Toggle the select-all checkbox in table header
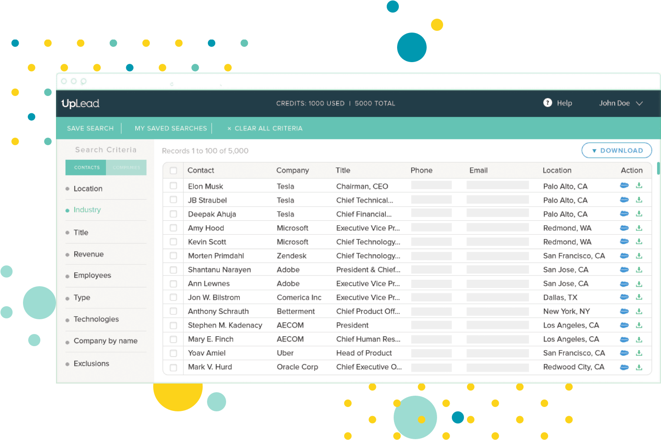Screen dimensions: 661x440 point(174,171)
